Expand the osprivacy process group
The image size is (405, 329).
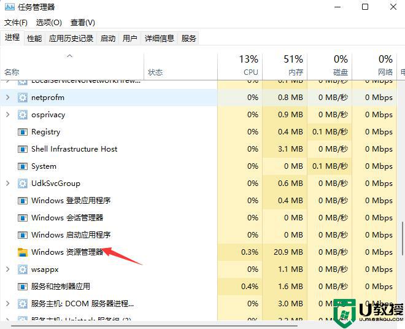click(7, 115)
